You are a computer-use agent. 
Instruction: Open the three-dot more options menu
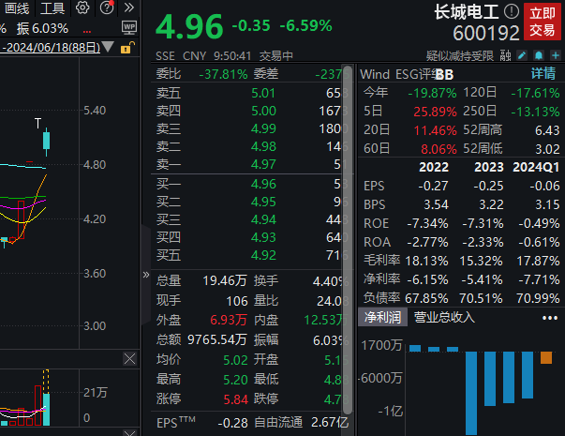point(550,318)
